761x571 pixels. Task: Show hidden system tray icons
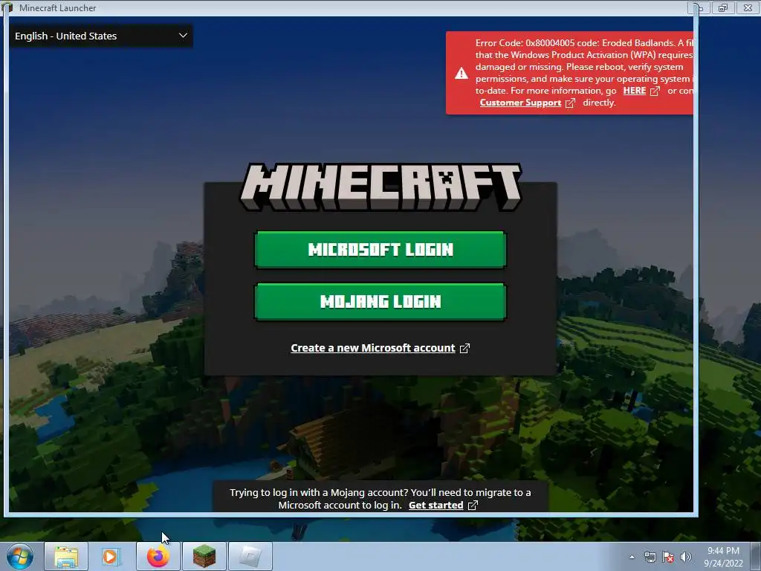click(632, 557)
